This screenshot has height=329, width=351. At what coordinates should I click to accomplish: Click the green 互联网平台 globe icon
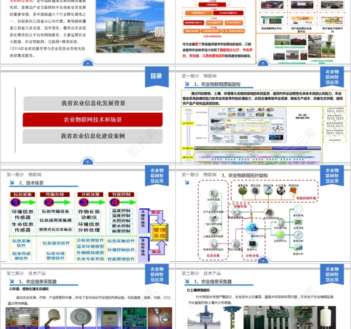tap(280, 234)
